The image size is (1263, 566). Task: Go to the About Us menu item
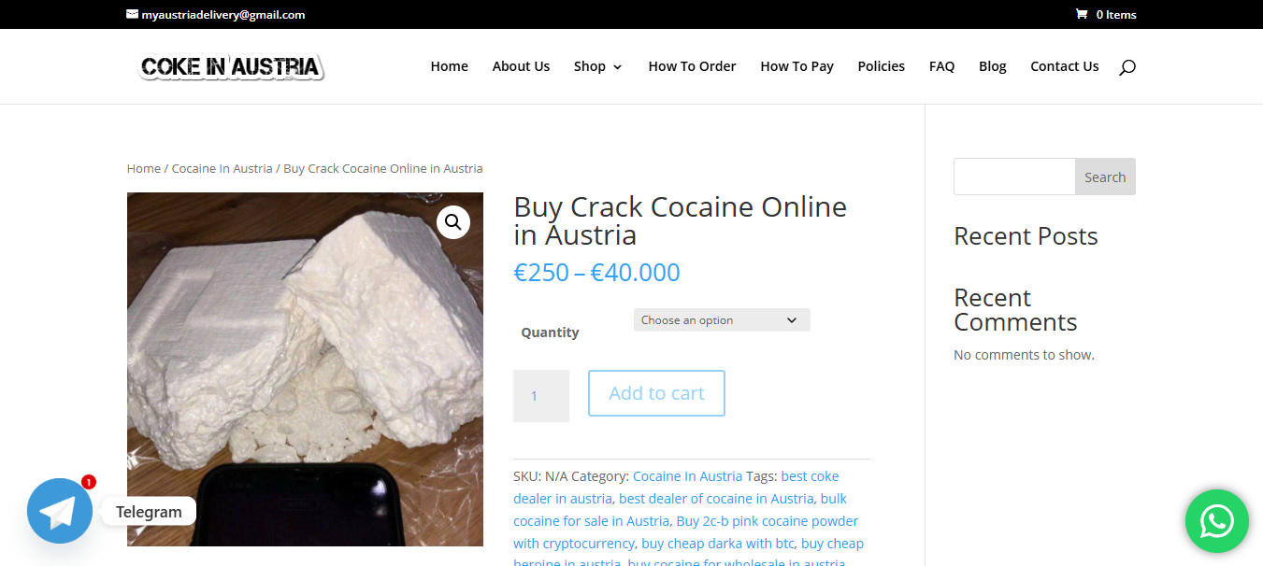point(521,66)
